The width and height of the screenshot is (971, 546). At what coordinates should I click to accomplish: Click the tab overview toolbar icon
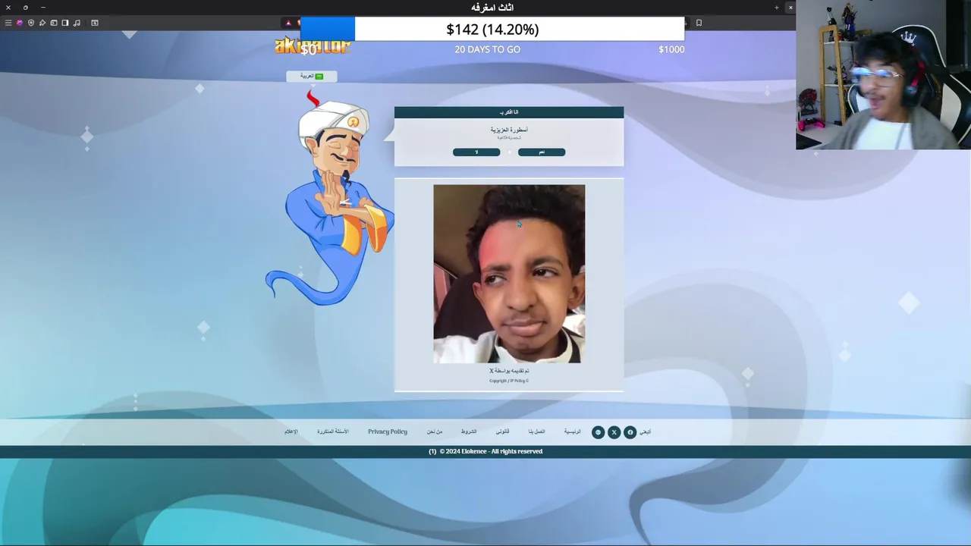pyautogui.click(x=54, y=23)
